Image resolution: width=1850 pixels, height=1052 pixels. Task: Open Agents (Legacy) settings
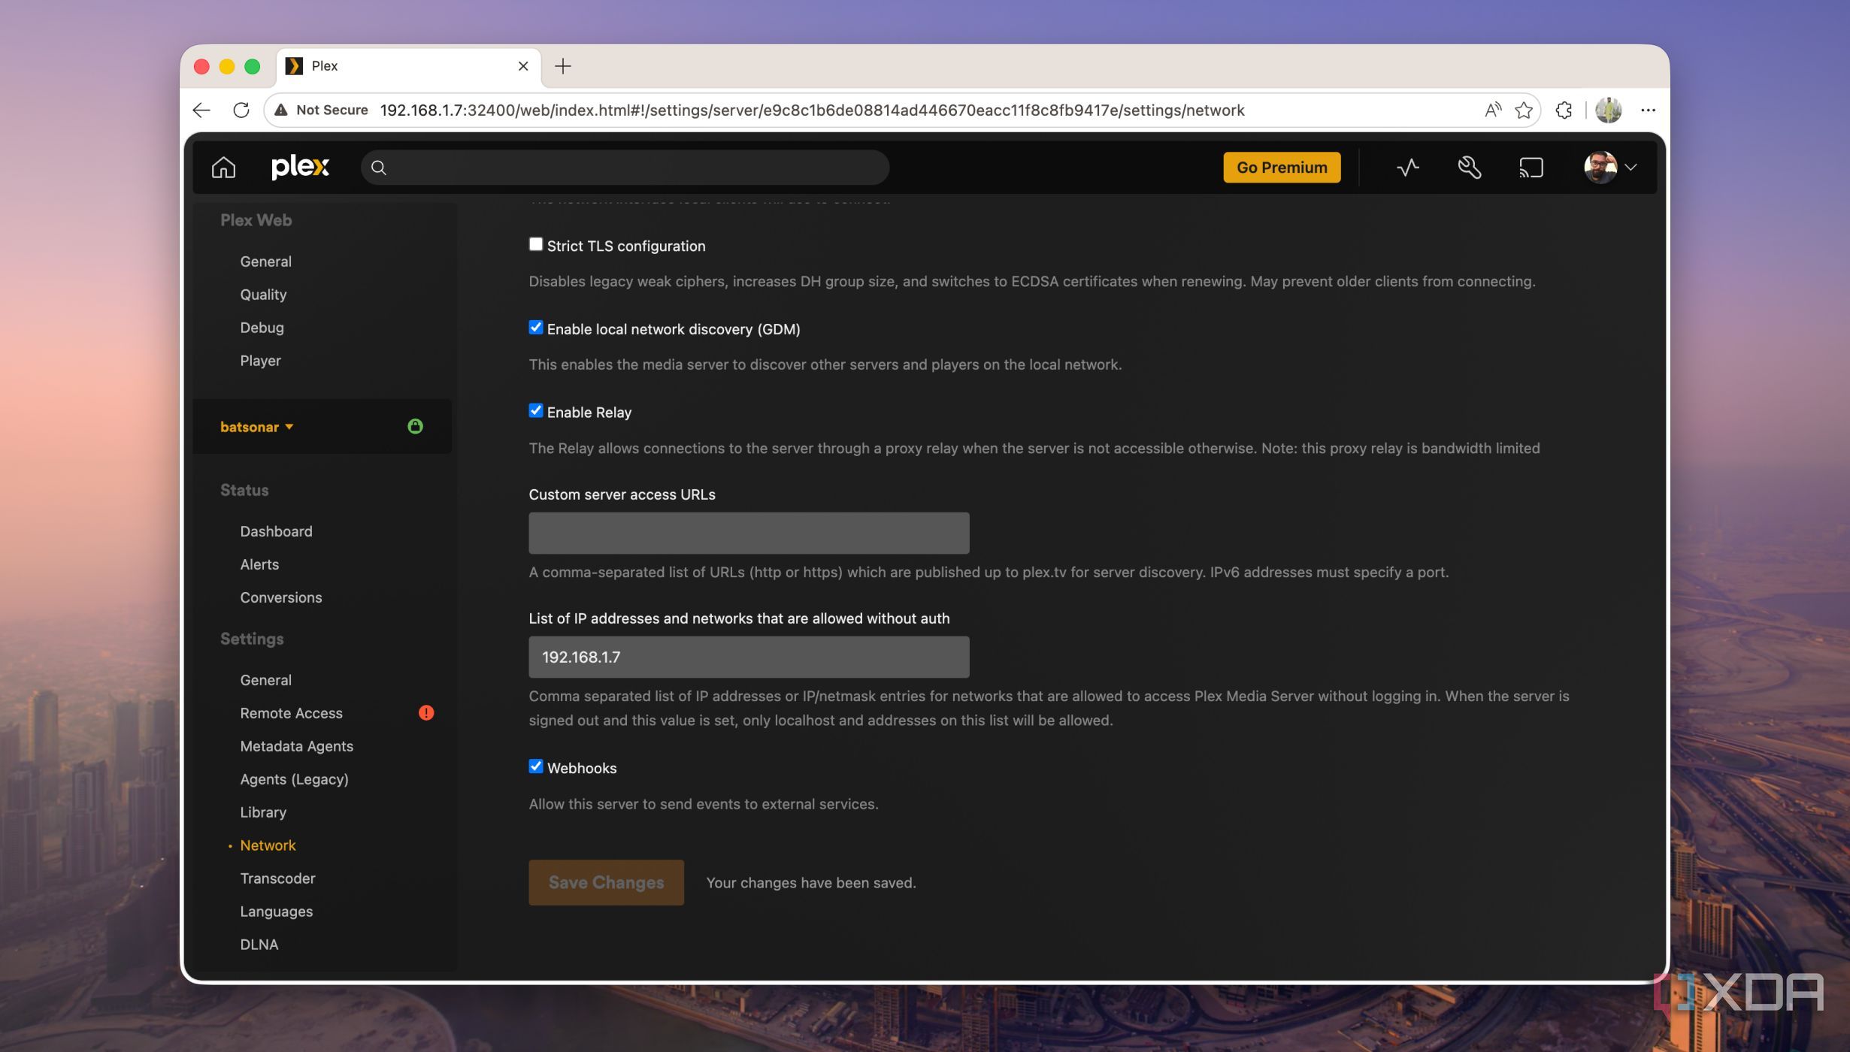[294, 779]
